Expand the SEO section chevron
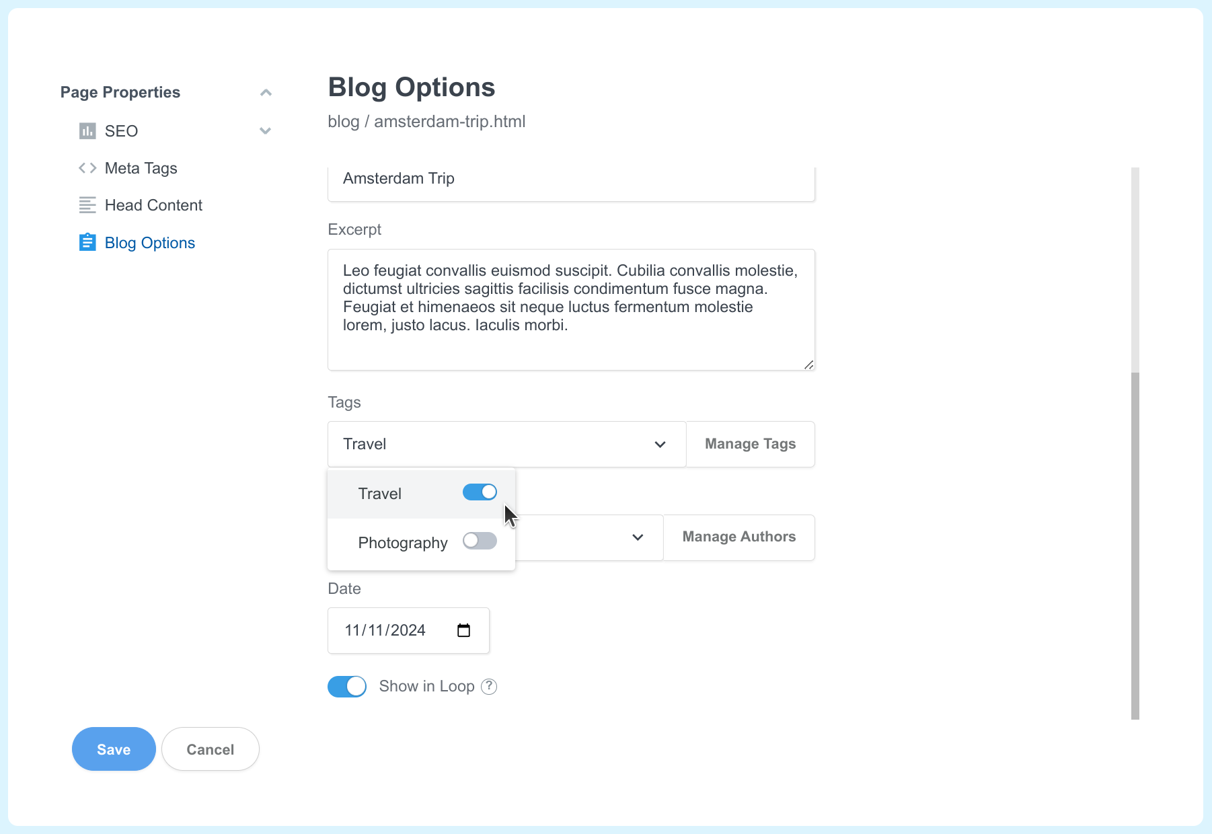 coord(266,130)
